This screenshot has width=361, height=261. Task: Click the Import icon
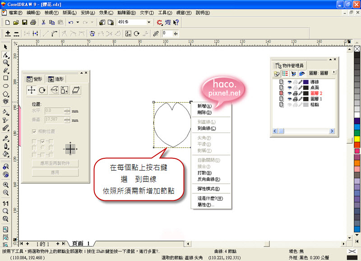pos(102,22)
